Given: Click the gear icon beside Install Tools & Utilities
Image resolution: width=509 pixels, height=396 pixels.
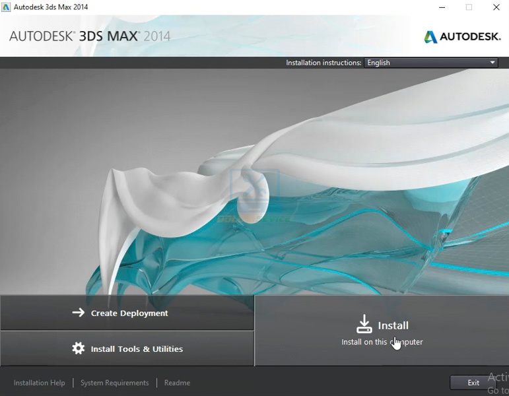Looking at the screenshot, I should click(x=79, y=348).
